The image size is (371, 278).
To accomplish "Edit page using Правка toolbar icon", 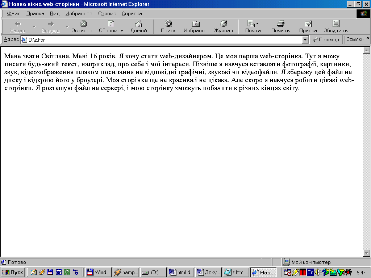I will click(x=308, y=26).
